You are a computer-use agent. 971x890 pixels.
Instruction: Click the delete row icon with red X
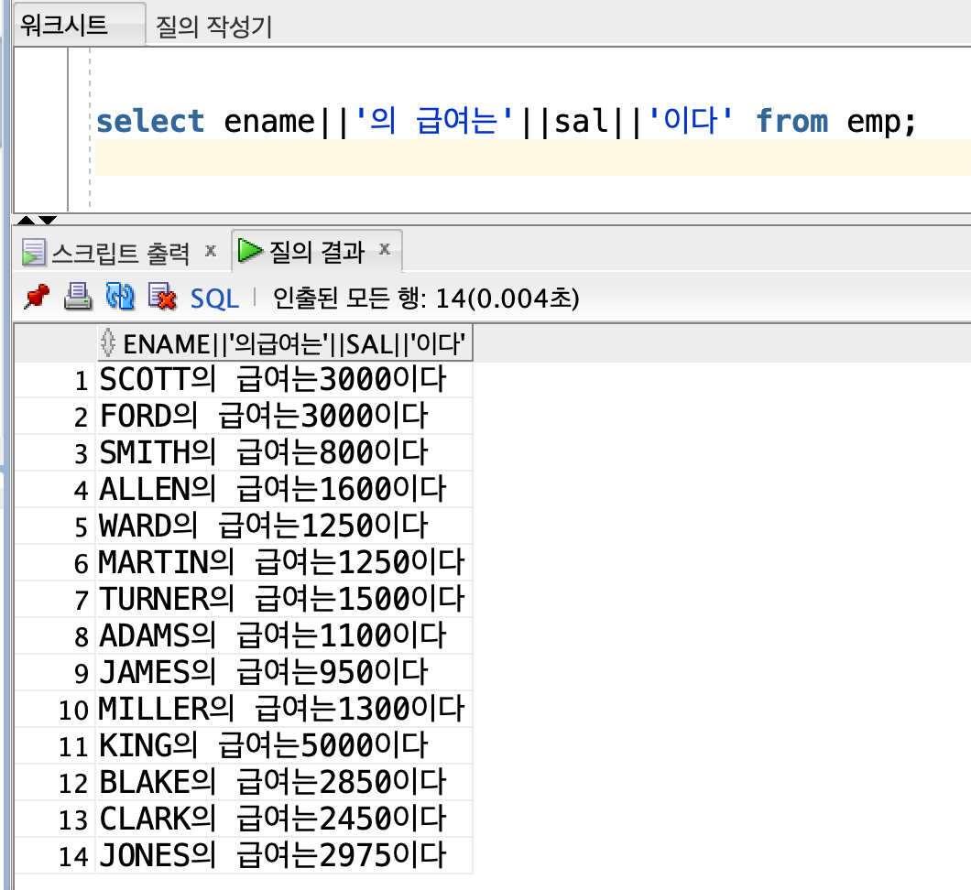[x=162, y=297]
